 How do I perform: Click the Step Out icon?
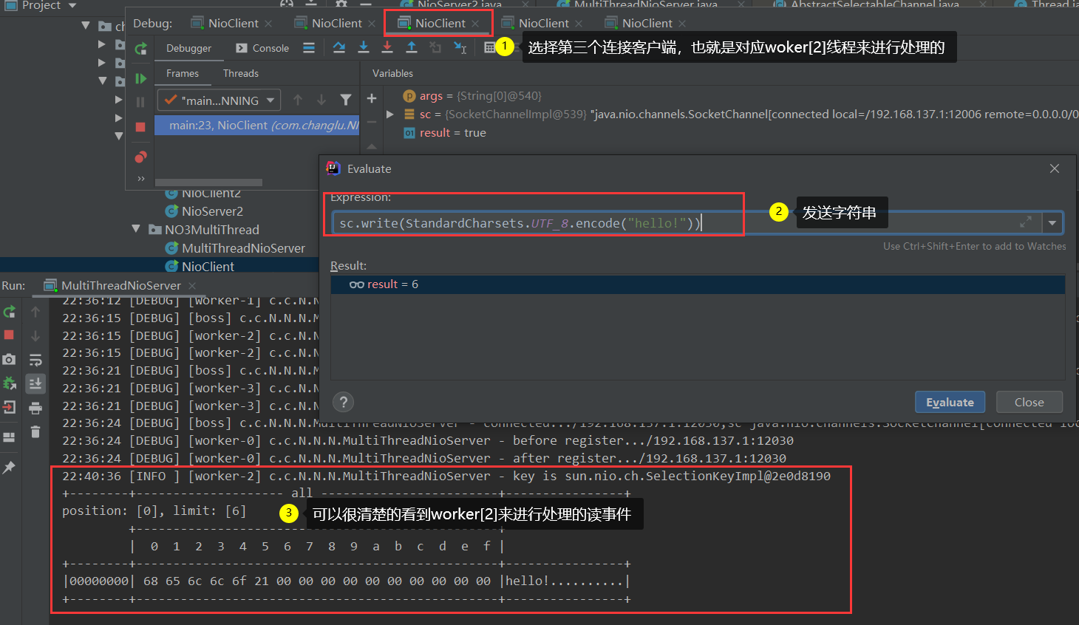[x=412, y=48]
